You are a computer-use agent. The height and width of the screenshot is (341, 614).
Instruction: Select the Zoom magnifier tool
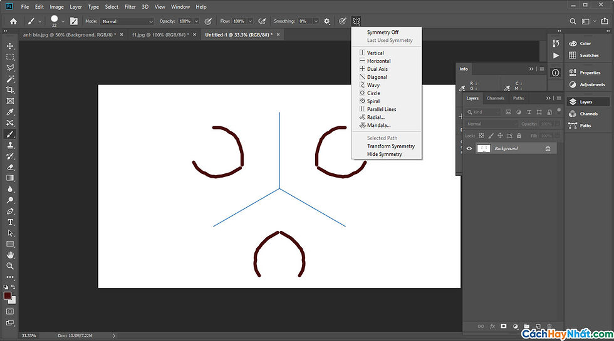10,266
